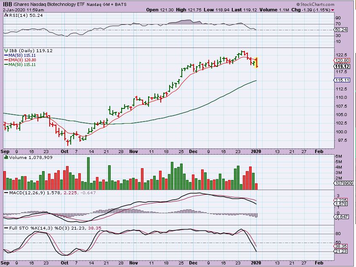356x267 pixels.
Task: Click the tallest green volume bar in October
Action: click(88, 174)
